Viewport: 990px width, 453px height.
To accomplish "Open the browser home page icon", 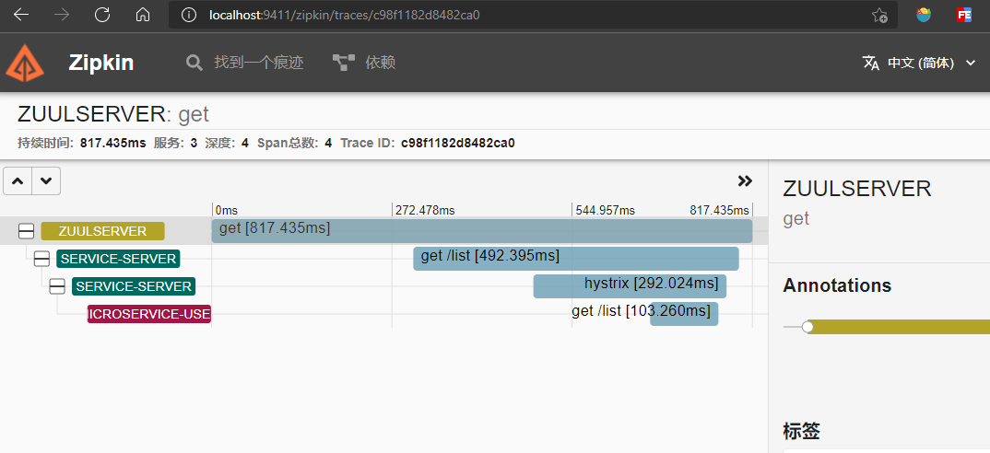I will click(143, 15).
